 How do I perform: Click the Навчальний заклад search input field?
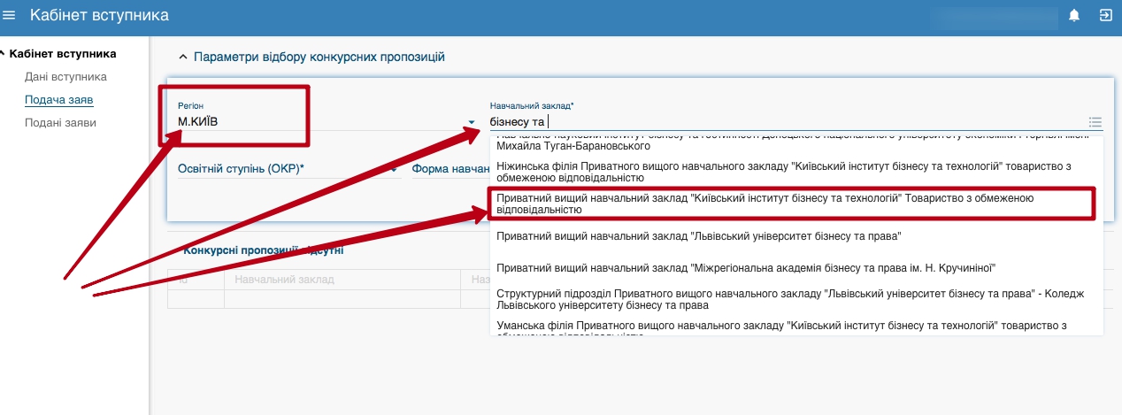[x=779, y=121]
